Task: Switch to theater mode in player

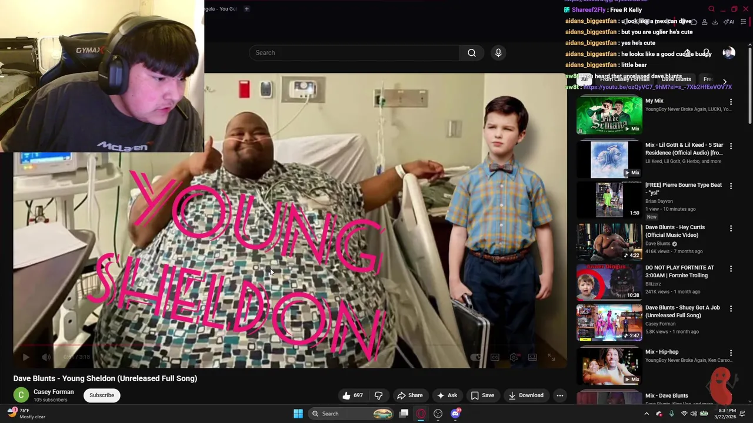Action: (x=532, y=357)
